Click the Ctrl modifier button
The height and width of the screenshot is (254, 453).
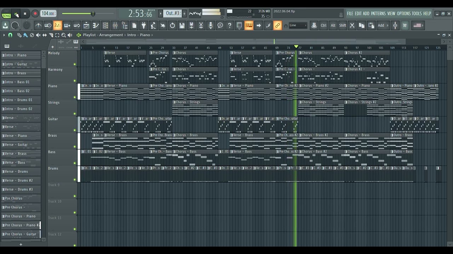(x=323, y=25)
